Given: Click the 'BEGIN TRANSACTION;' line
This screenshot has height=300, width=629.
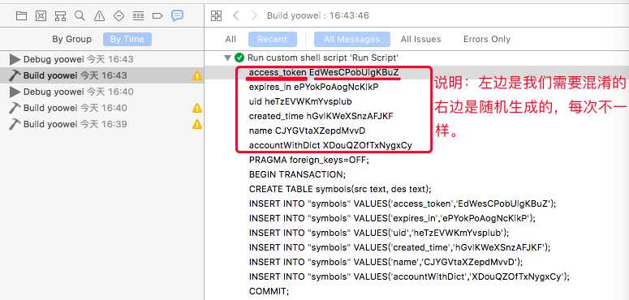Looking at the screenshot, I should pyautogui.click(x=297, y=174).
